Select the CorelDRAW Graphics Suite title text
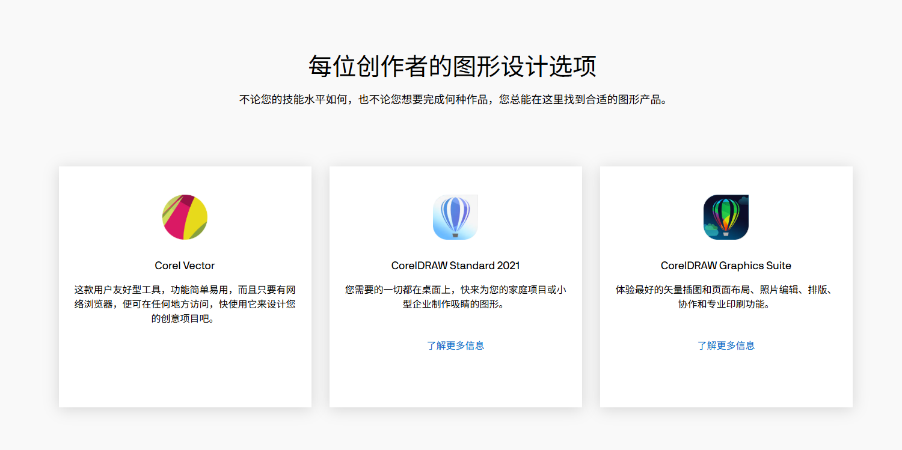Screen dimensions: 902x450 pos(726,266)
